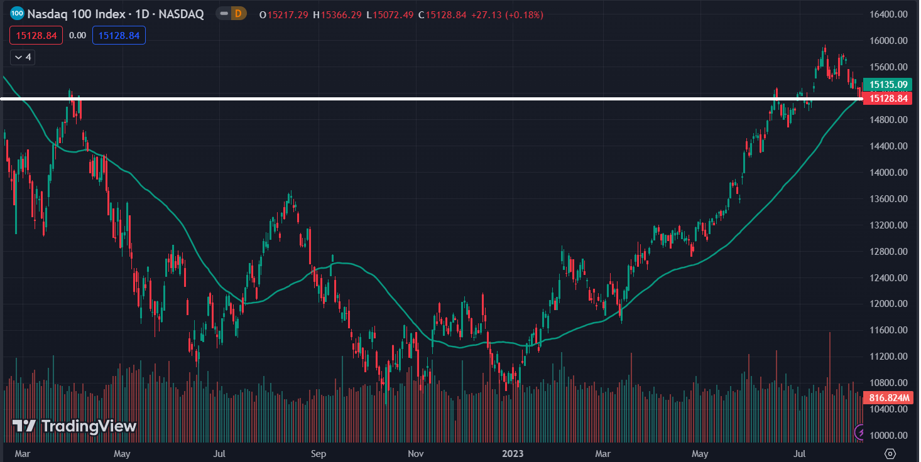
Task: Click the 11200.00 price scale label
Action: pyautogui.click(x=890, y=357)
